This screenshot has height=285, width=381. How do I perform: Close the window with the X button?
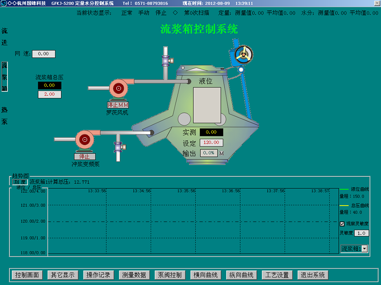click(377, 3)
